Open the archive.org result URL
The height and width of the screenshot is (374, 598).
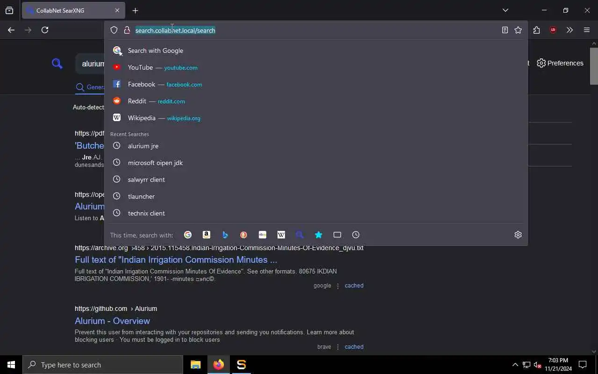click(x=219, y=248)
